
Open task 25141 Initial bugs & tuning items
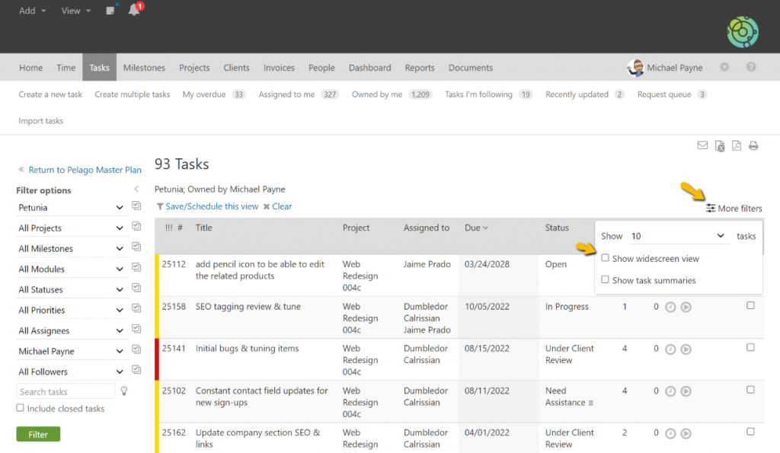pos(248,348)
